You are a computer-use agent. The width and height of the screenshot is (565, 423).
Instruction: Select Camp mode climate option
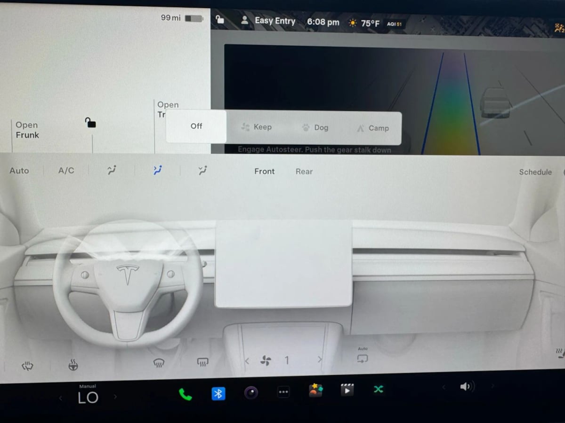[x=372, y=128]
